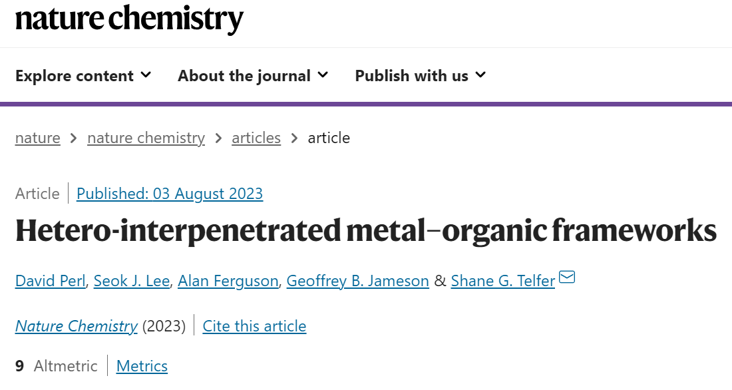The height and width of the screenshot is (390, 732).
Task: Expand the About the journal chevron
Action: (323, 75)
